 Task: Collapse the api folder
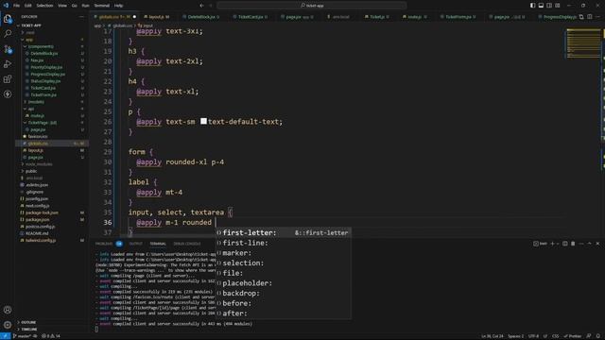tap(52, 109)
